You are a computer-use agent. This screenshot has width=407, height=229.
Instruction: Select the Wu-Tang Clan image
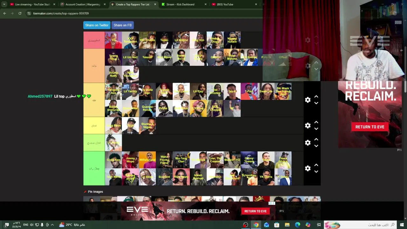181,160
